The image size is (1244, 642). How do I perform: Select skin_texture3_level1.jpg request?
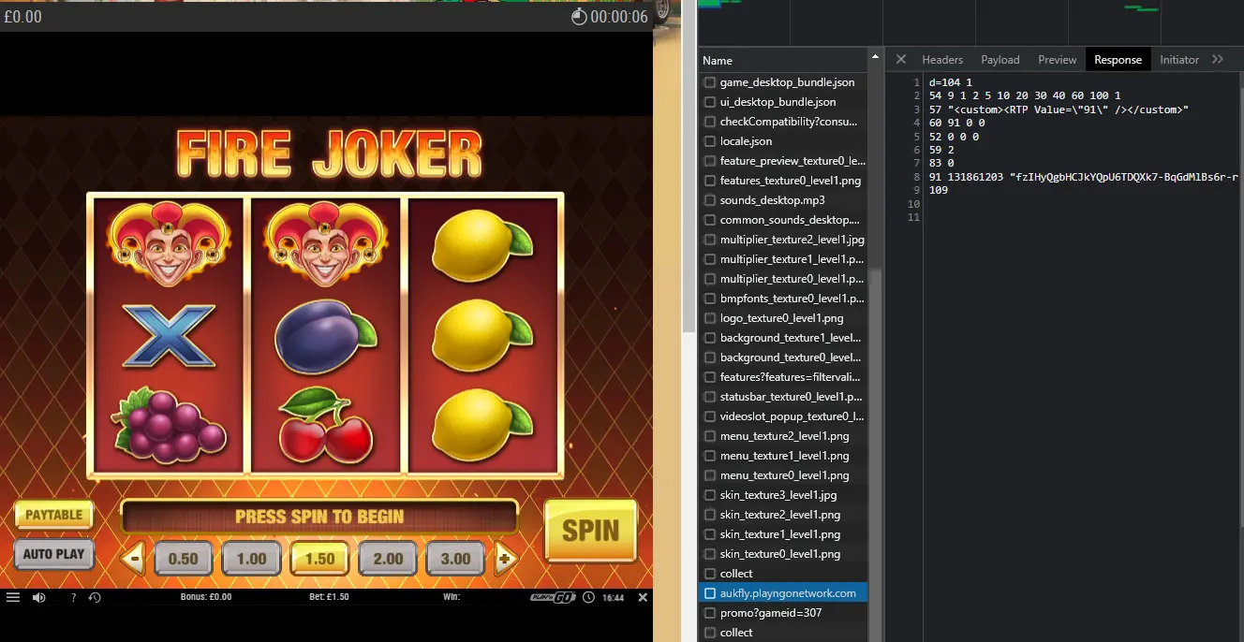(783, 495)
